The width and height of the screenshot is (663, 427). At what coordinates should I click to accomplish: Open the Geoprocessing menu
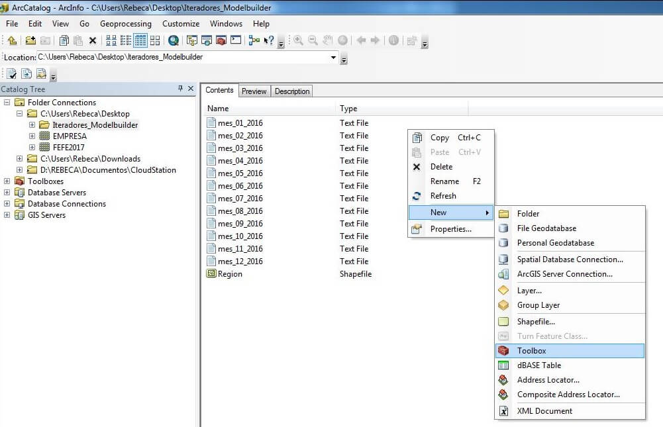pos(126,24)
